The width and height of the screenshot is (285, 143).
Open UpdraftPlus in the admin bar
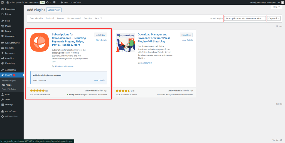tap(76, 2)
